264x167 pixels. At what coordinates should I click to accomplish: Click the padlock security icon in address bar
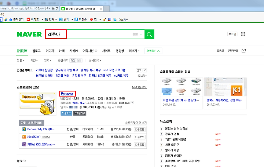click(x=53, y=8)
